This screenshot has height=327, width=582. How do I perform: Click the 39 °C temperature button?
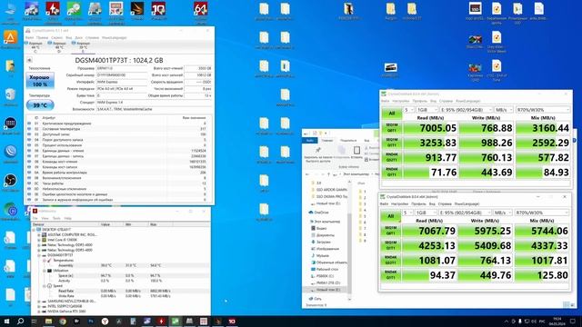40,105
